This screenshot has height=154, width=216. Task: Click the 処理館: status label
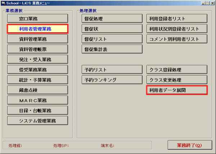[15, 145]
